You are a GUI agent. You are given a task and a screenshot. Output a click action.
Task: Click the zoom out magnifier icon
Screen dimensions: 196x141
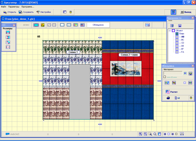tap(145, 134)
